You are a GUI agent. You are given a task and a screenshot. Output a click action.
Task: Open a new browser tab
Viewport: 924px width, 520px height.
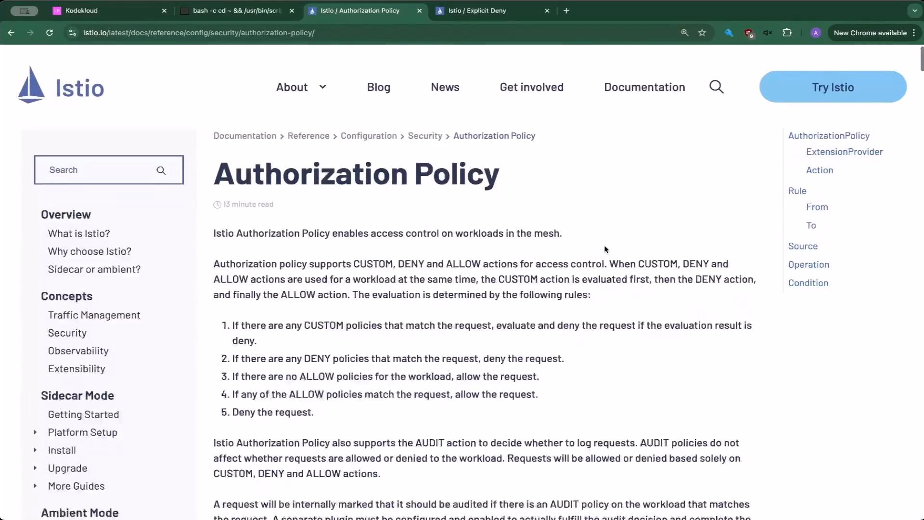click(566, 11)
